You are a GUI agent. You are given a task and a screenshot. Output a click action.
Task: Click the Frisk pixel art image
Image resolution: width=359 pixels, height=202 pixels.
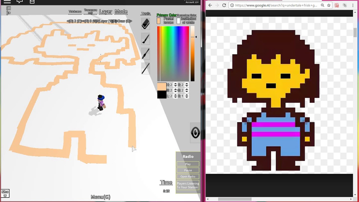pyautogui.click(x=273, y=100)
